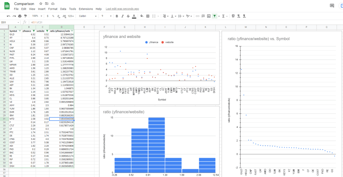The height and width of the screenshot is (177, 343).
Task: Select the Paint format tool
Action: coord(26,16)
